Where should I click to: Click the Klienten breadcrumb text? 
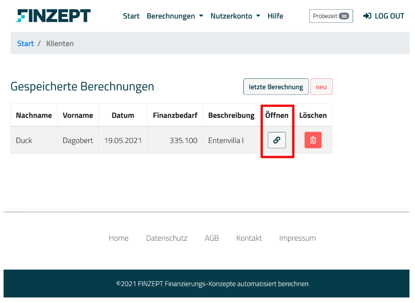point(60,43)
